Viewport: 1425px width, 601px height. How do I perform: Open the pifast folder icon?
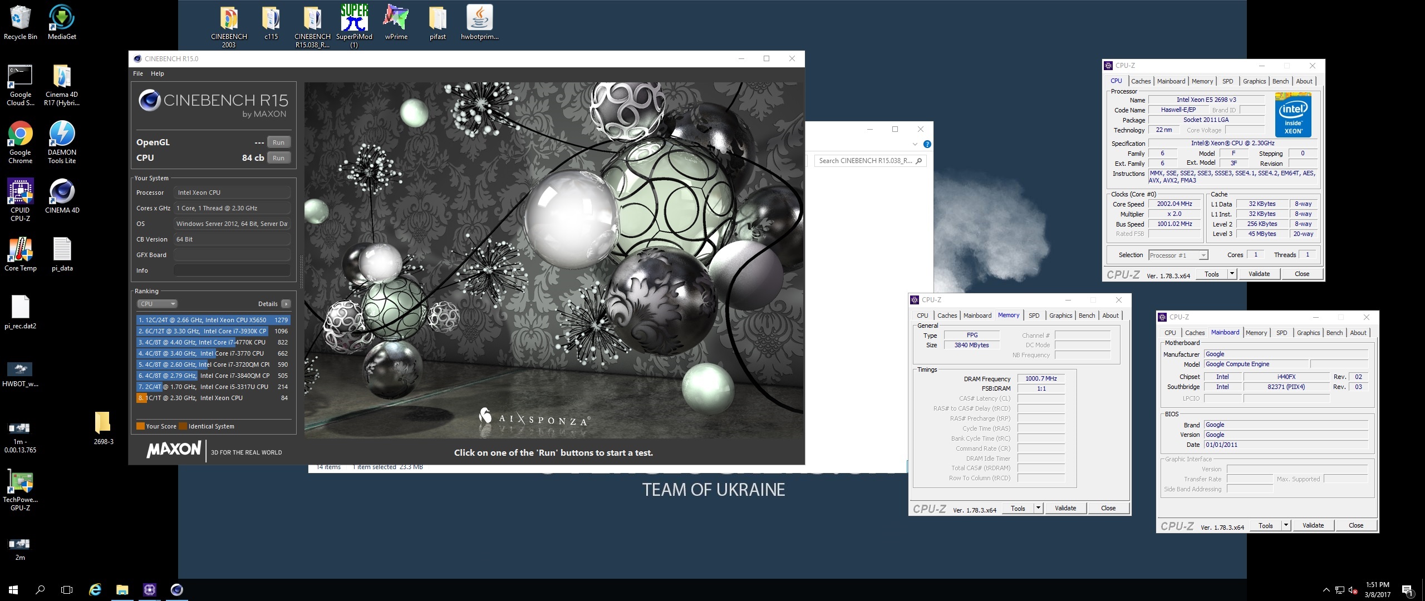(x=438, y=22)
